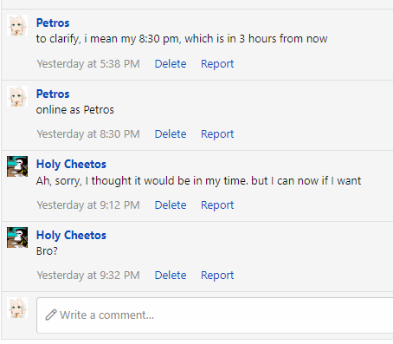The height and width of the screenshot is (344, 393).
Task: Delete the comment posted at 9:12 PM
Action: click(x=171, y=205)
